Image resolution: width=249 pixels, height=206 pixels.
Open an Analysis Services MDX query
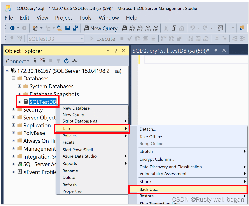(132, 28)
